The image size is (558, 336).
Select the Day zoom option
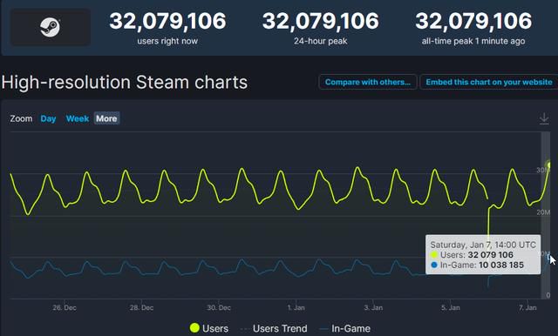(x=48, y=118)
